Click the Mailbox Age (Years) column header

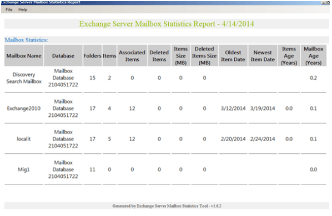coord(313,56)
